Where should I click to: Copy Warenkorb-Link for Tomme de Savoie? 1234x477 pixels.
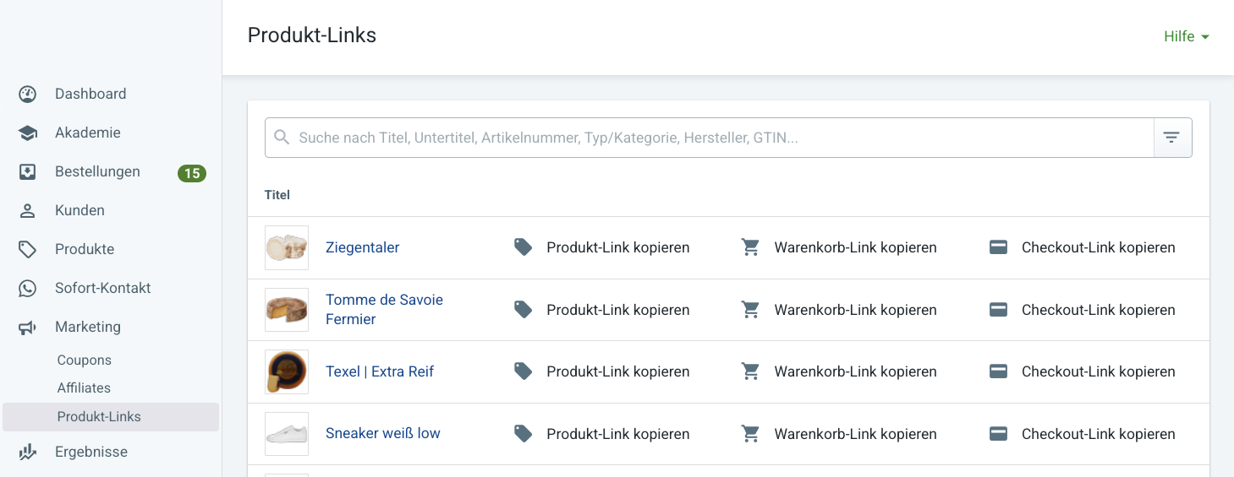(855, 310)
